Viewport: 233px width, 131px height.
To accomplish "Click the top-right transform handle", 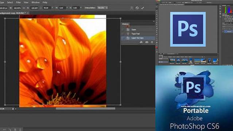I will pyautogui.click(x=120, y=19).
